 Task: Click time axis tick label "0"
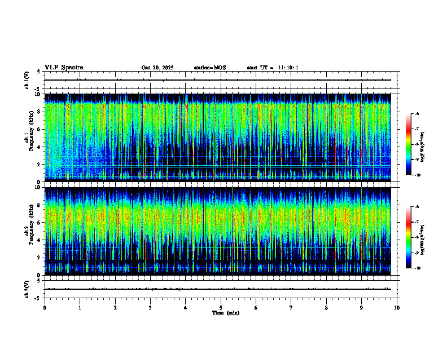pyautogui.click(x=45, y=308)
